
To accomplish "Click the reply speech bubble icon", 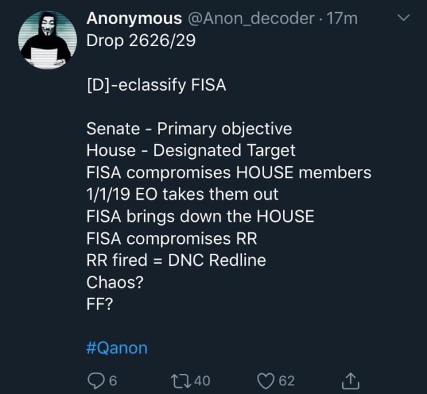I will pyautogui.click(x=95, y=381).
